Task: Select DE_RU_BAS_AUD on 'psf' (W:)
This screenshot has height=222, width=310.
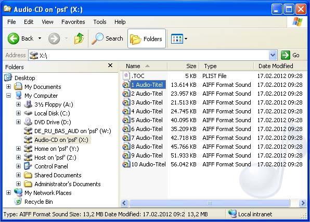Action: 72,131
